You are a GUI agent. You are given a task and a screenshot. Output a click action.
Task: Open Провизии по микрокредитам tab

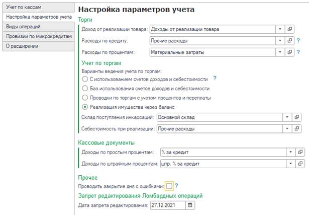pos(38,36)
